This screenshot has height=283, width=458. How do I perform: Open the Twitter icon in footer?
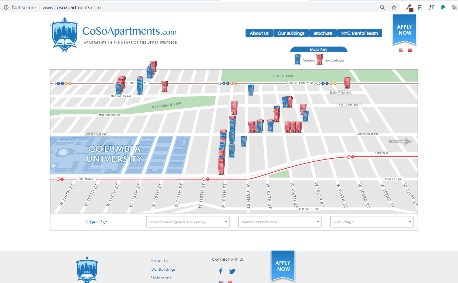coord(232,271)
